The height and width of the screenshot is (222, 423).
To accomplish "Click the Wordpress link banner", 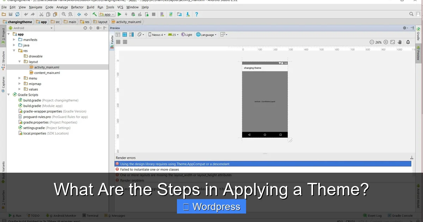I will tap(211, 206).
